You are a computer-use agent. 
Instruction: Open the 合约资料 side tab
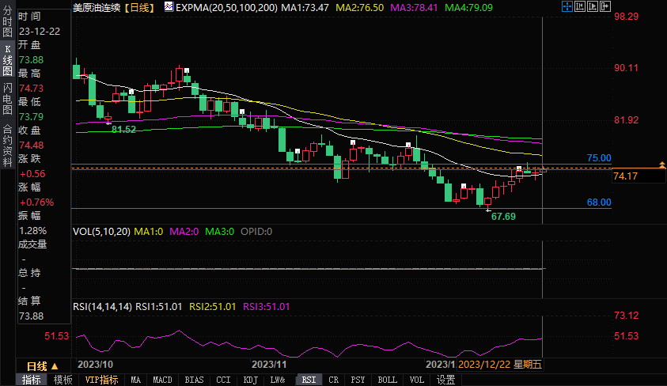pos(7,141)
